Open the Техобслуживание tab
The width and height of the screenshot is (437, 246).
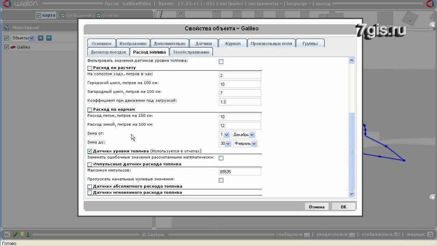click(191, 52)
